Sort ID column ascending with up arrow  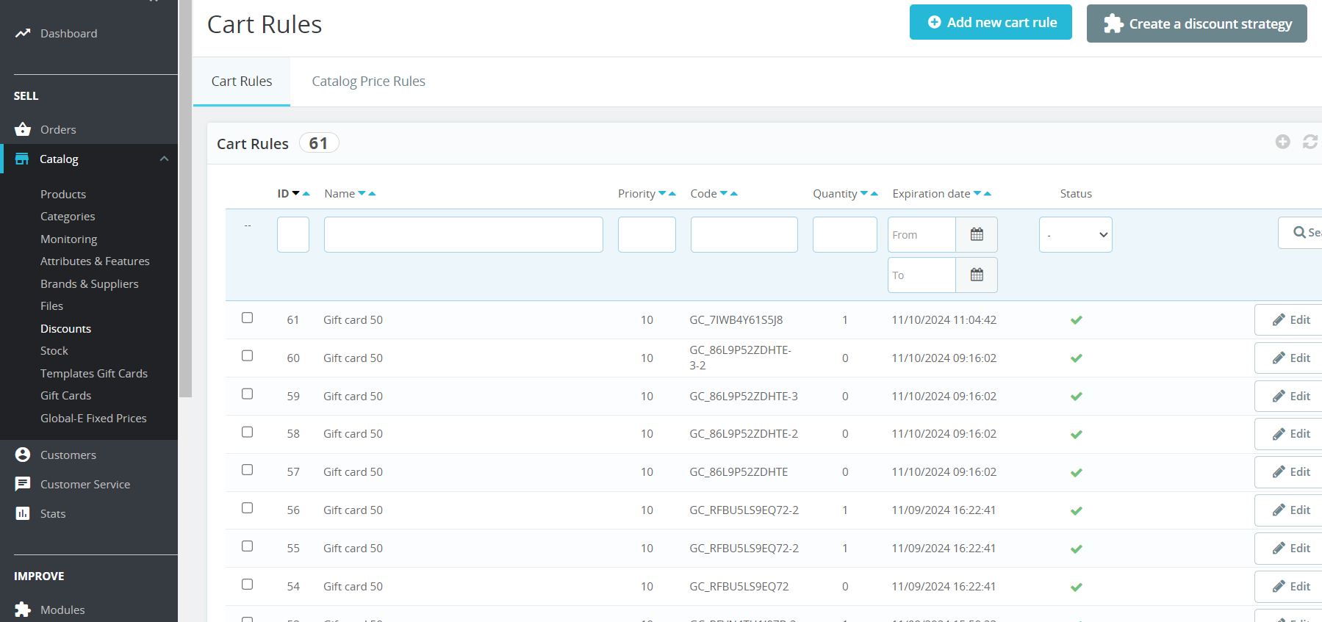(x=306, y=194)
